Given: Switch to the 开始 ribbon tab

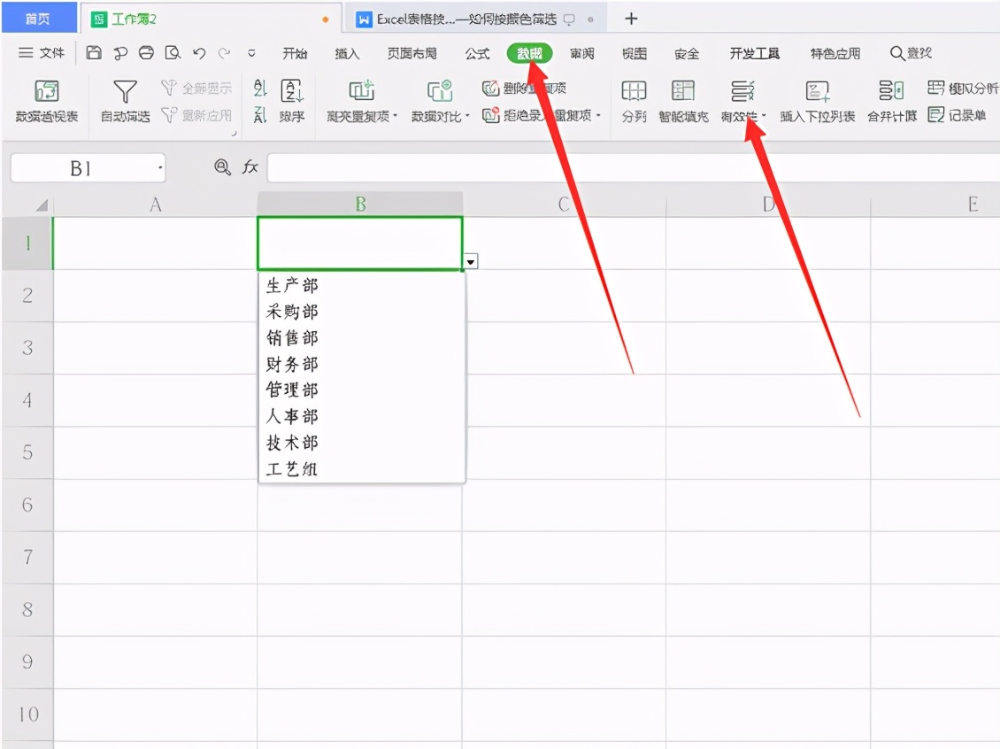Looking at the screenshot, I should (295, 53).
